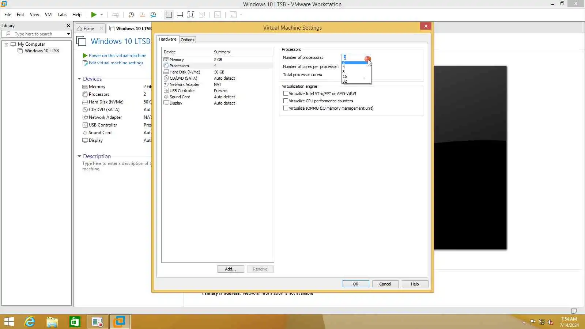Viewport: 585px width, 329px height.
Task: Click Network Adapter in main window Devices
Action: tap(105, 117)
